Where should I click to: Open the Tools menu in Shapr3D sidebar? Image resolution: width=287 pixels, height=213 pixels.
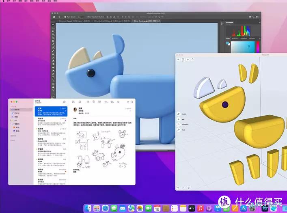(179, 130)
